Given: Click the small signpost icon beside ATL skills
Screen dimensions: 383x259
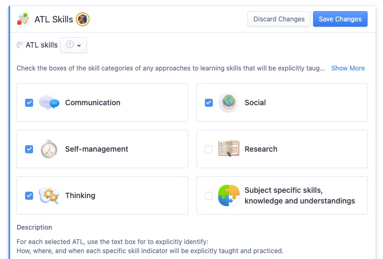Looking at the screenshot, I should (x=20, y=45).
